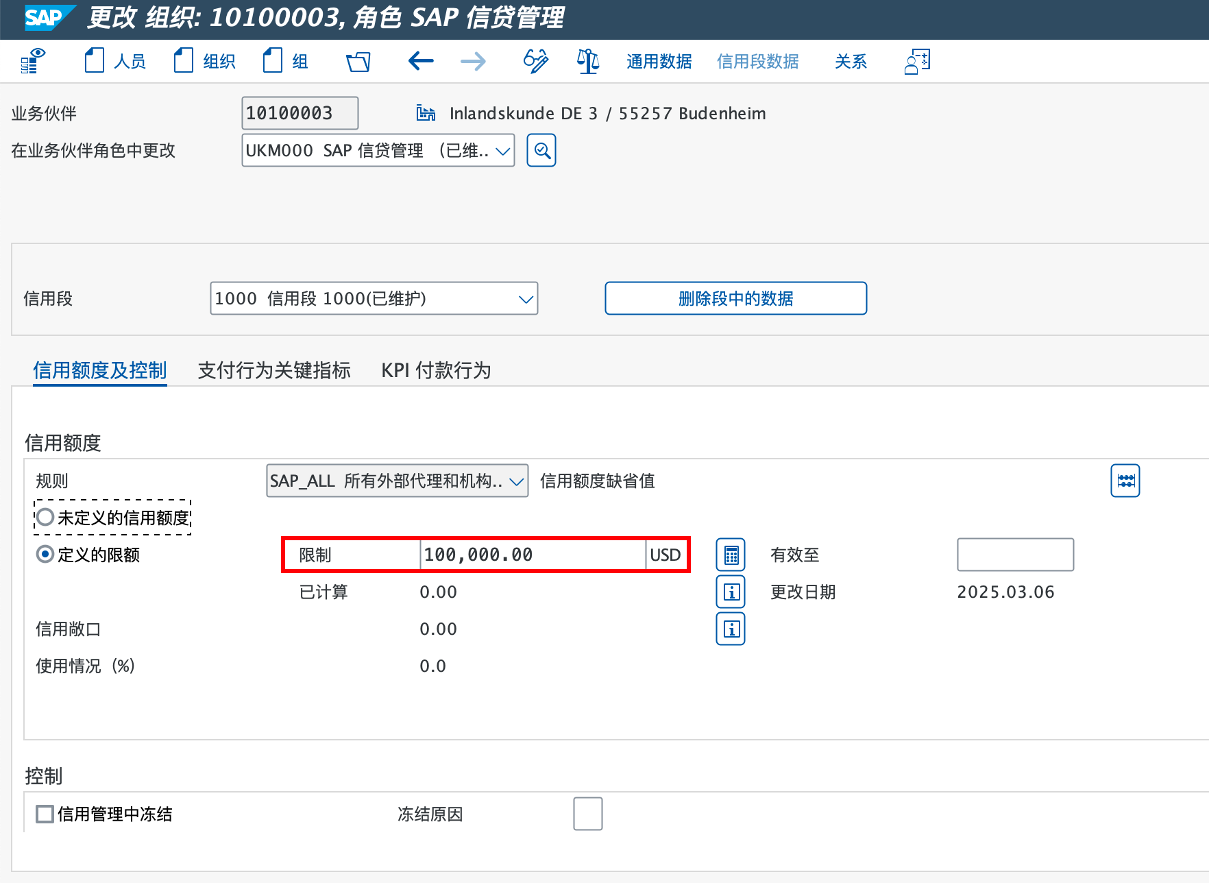The width and height of the screenshot is (1209, 883).
Task: Click info icon beside 已计算 row
Action: 731,592
